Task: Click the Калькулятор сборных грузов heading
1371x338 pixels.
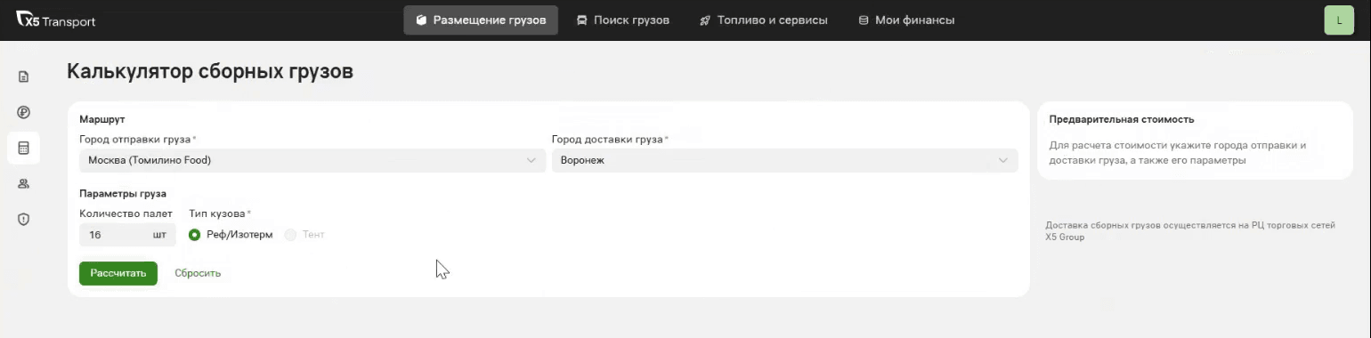Action: tap(210, 72)
